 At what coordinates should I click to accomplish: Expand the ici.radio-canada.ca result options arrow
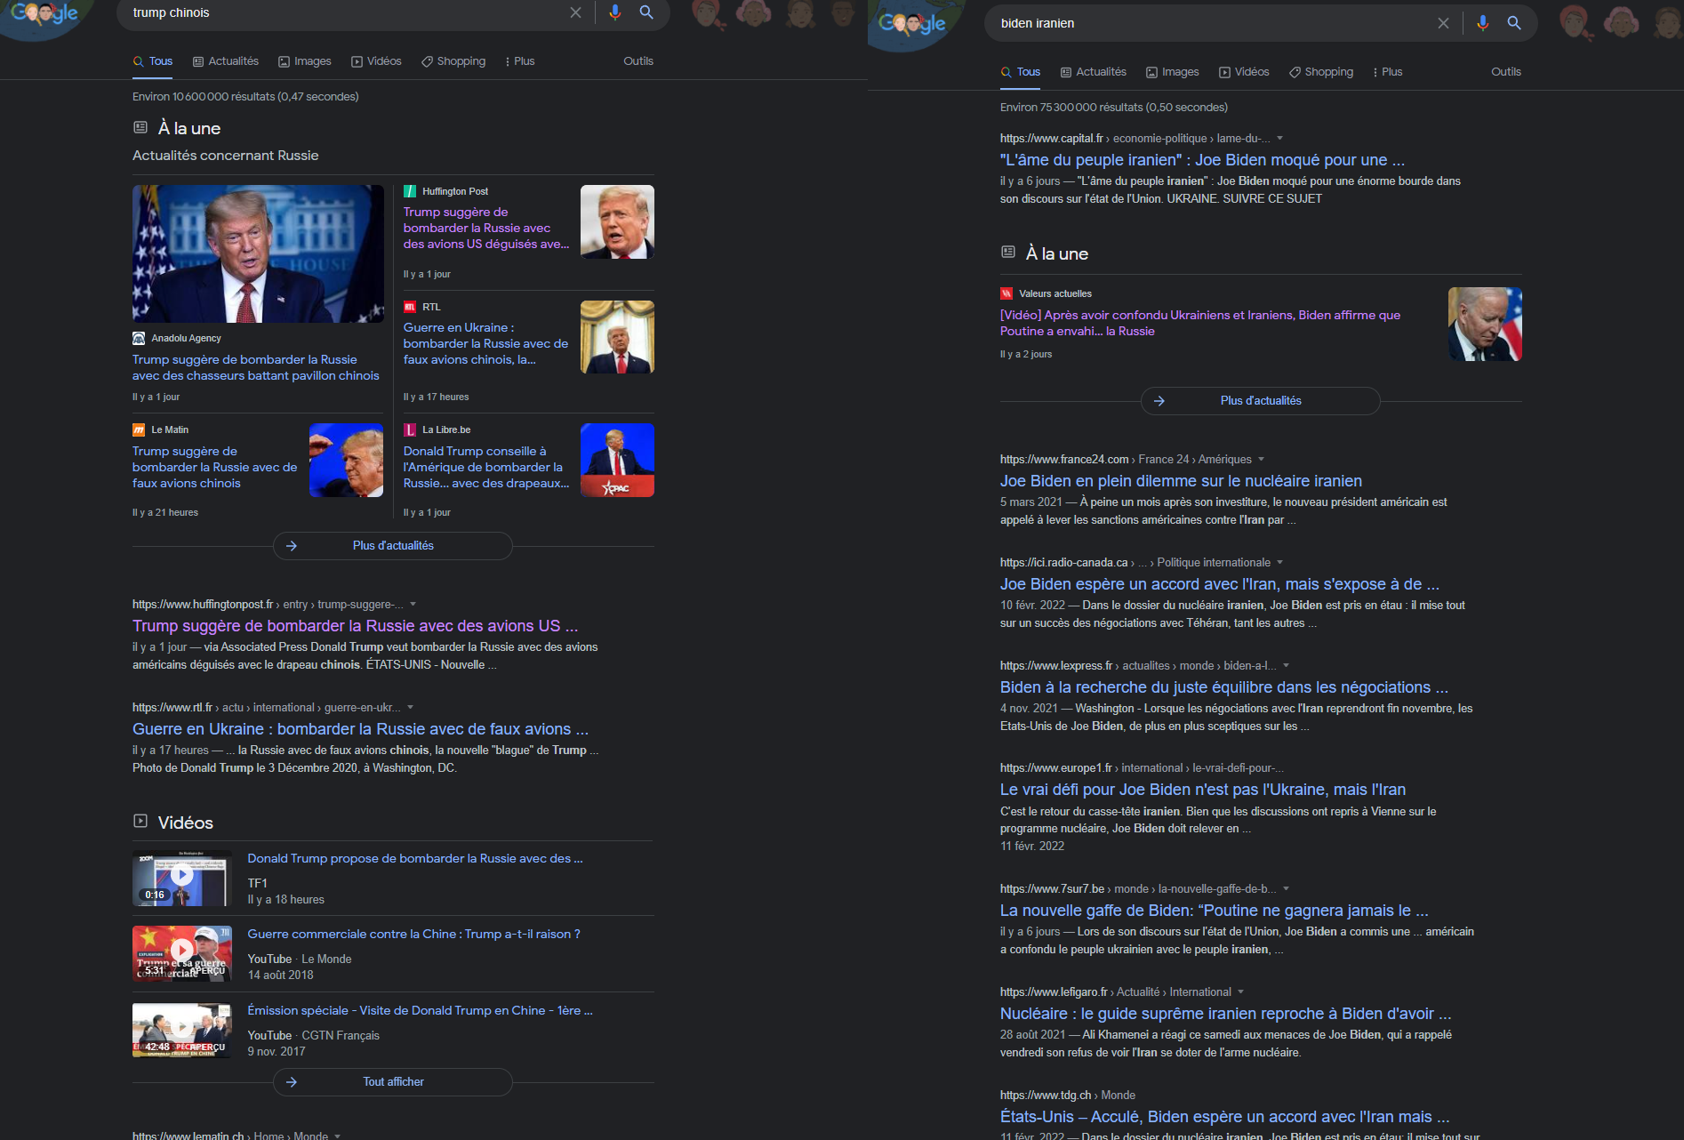coord(1280,563)
